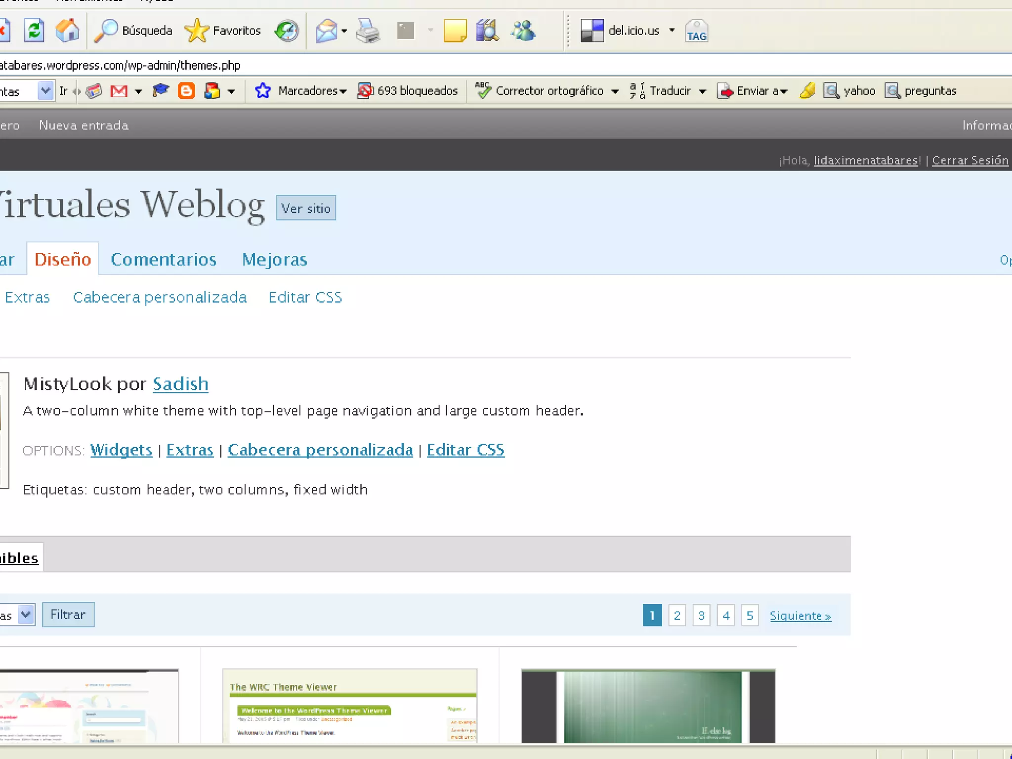Click the Ver sitio button
The height and width of the screenshot is (759, 1012).
[306, 208]
